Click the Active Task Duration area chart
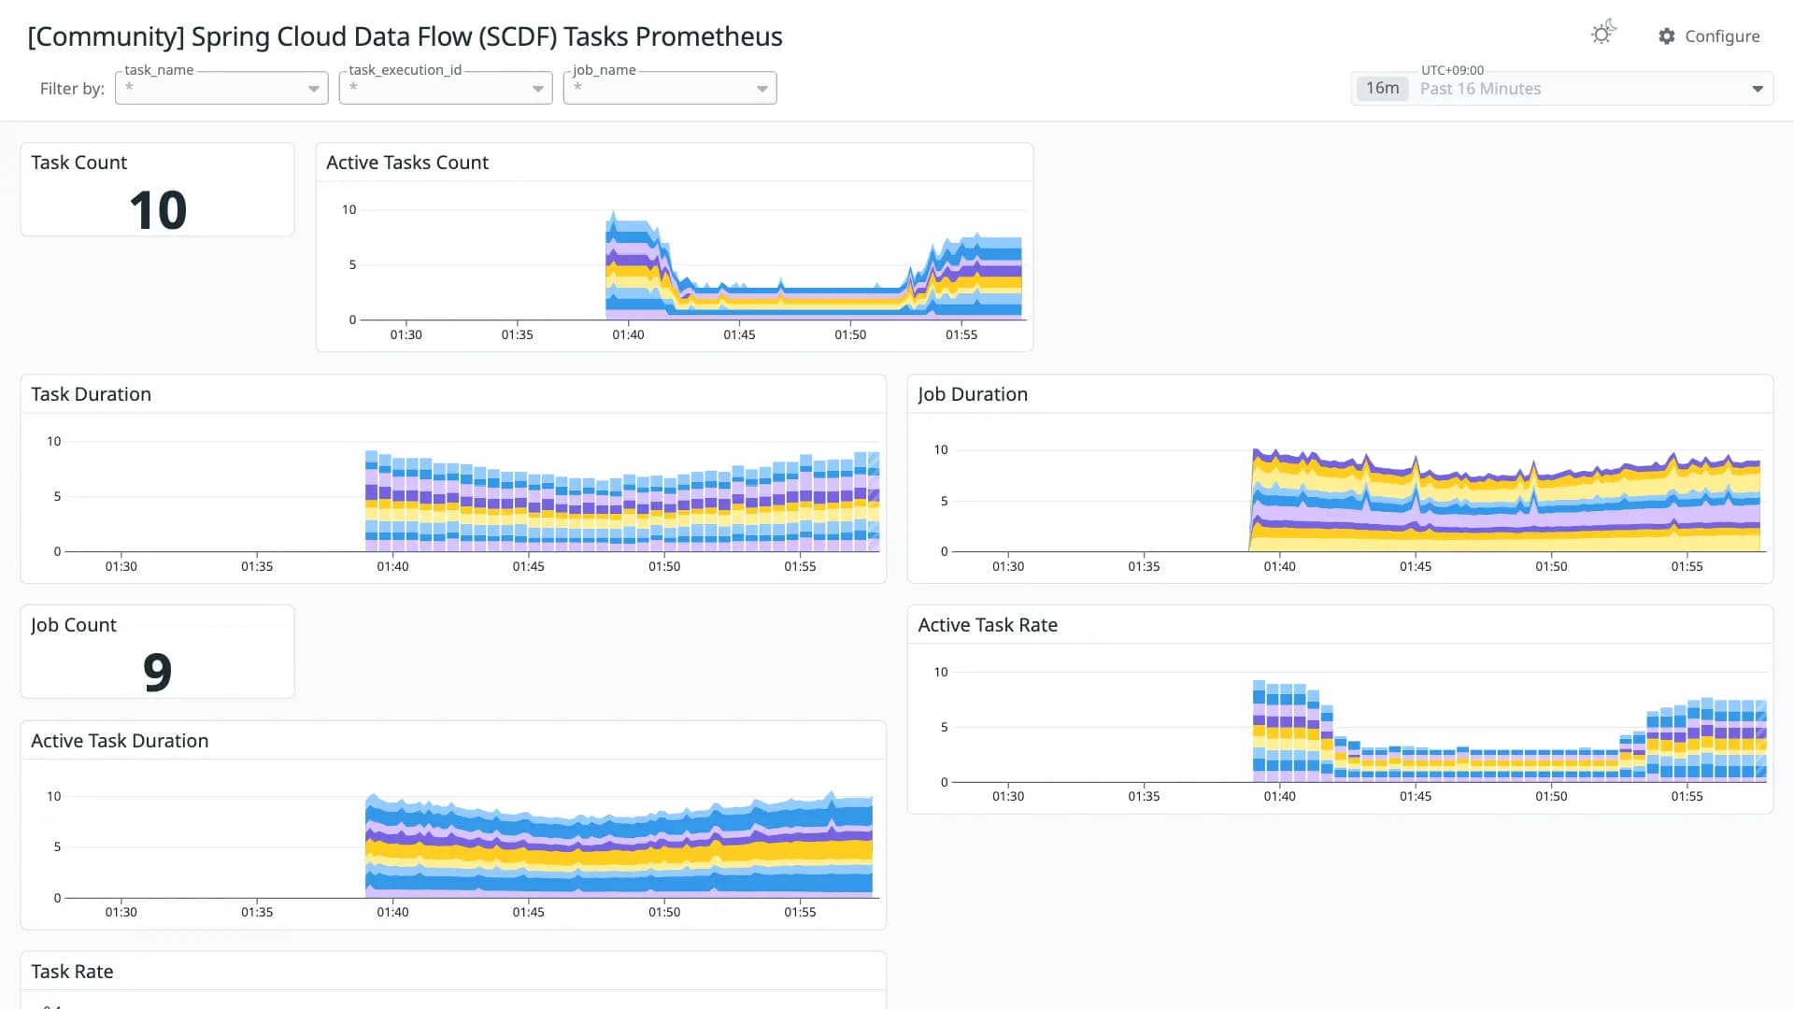Image resolution: width=1794 pixels, height=1009 pixels. [472, 843]
